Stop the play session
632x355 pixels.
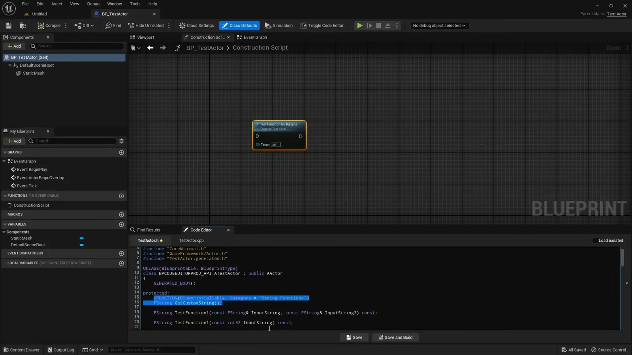click(378, 26)
